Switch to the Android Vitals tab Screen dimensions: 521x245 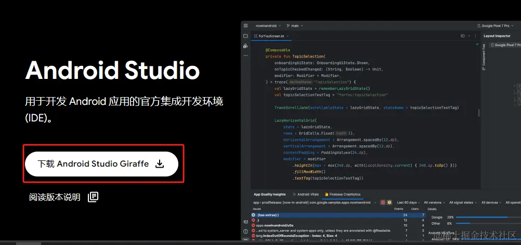tap(306, 194)
